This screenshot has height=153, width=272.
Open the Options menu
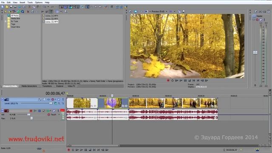(39, 3)
